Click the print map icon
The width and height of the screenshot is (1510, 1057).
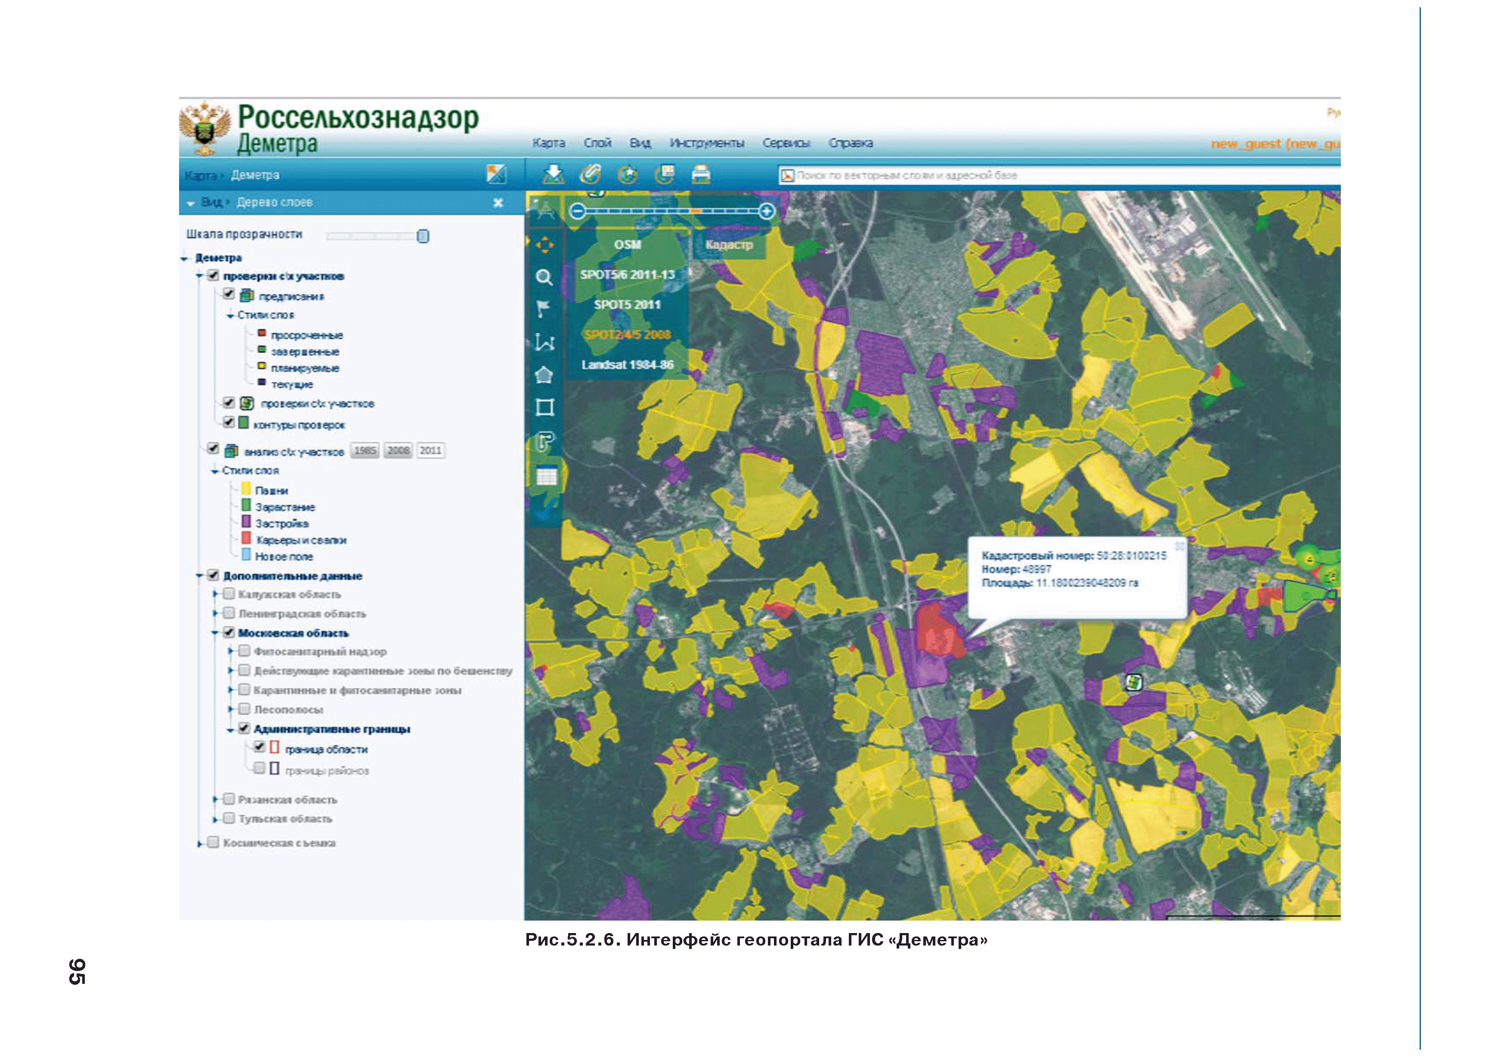tap(701, 174)
